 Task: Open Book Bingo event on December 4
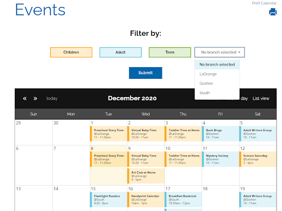[220, 134]
